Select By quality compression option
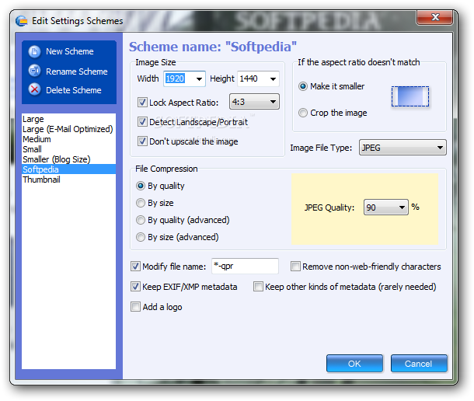The image size is (474, 401). tap(141, 186)
